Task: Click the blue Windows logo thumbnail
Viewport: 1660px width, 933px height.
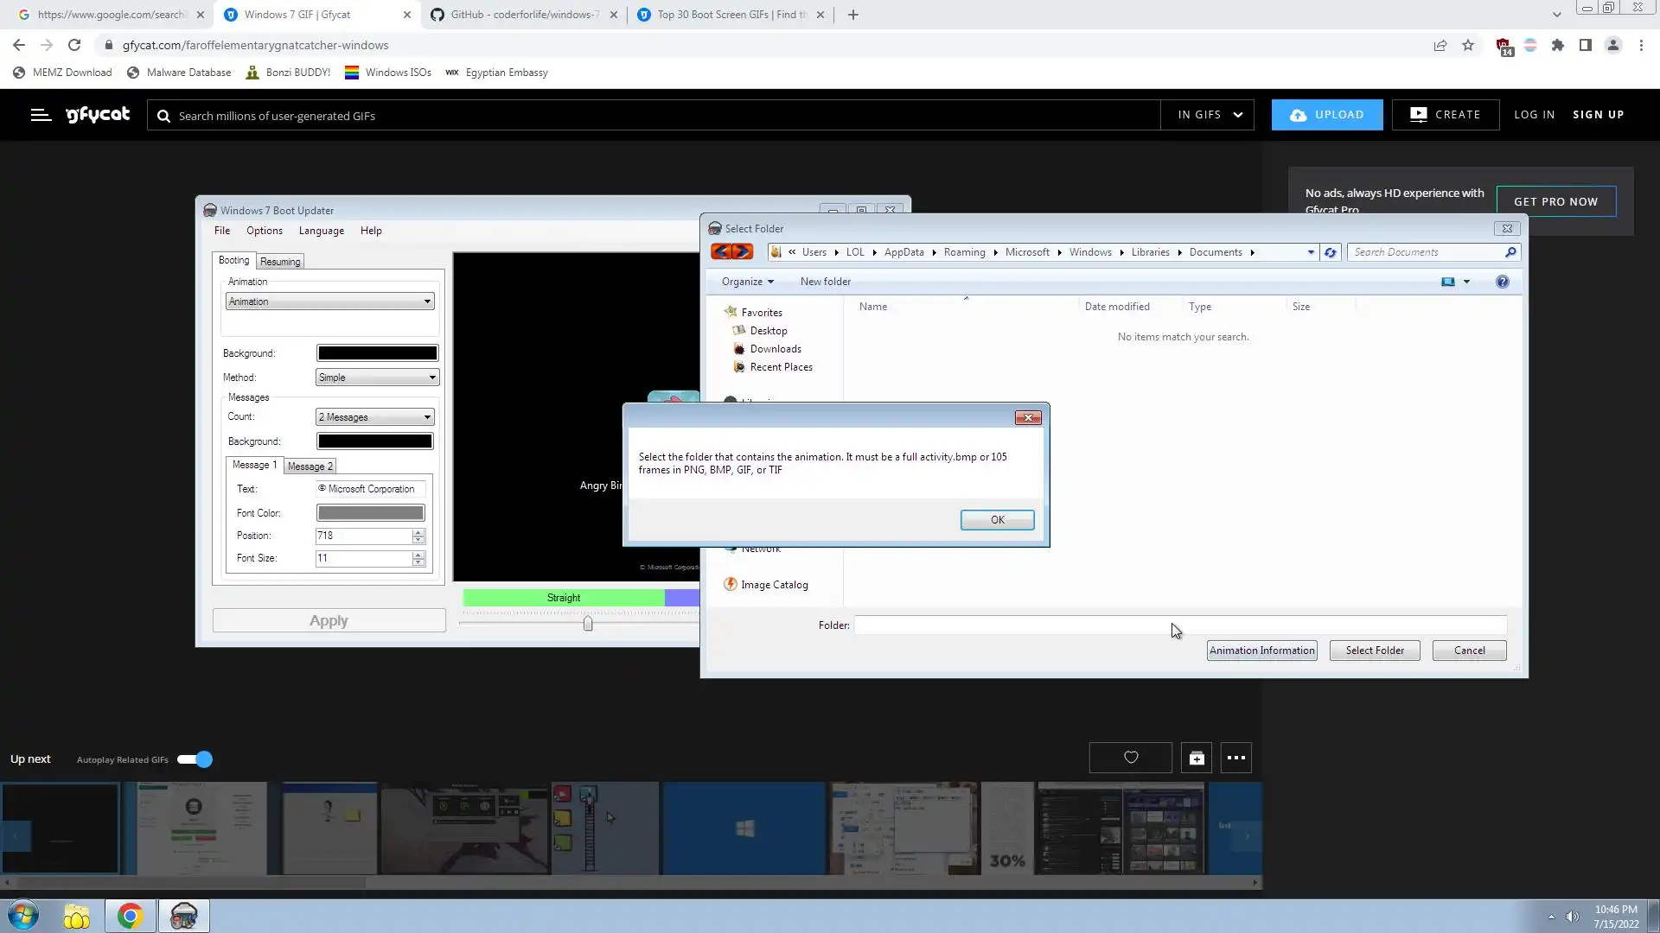Action: pos(744,828)
